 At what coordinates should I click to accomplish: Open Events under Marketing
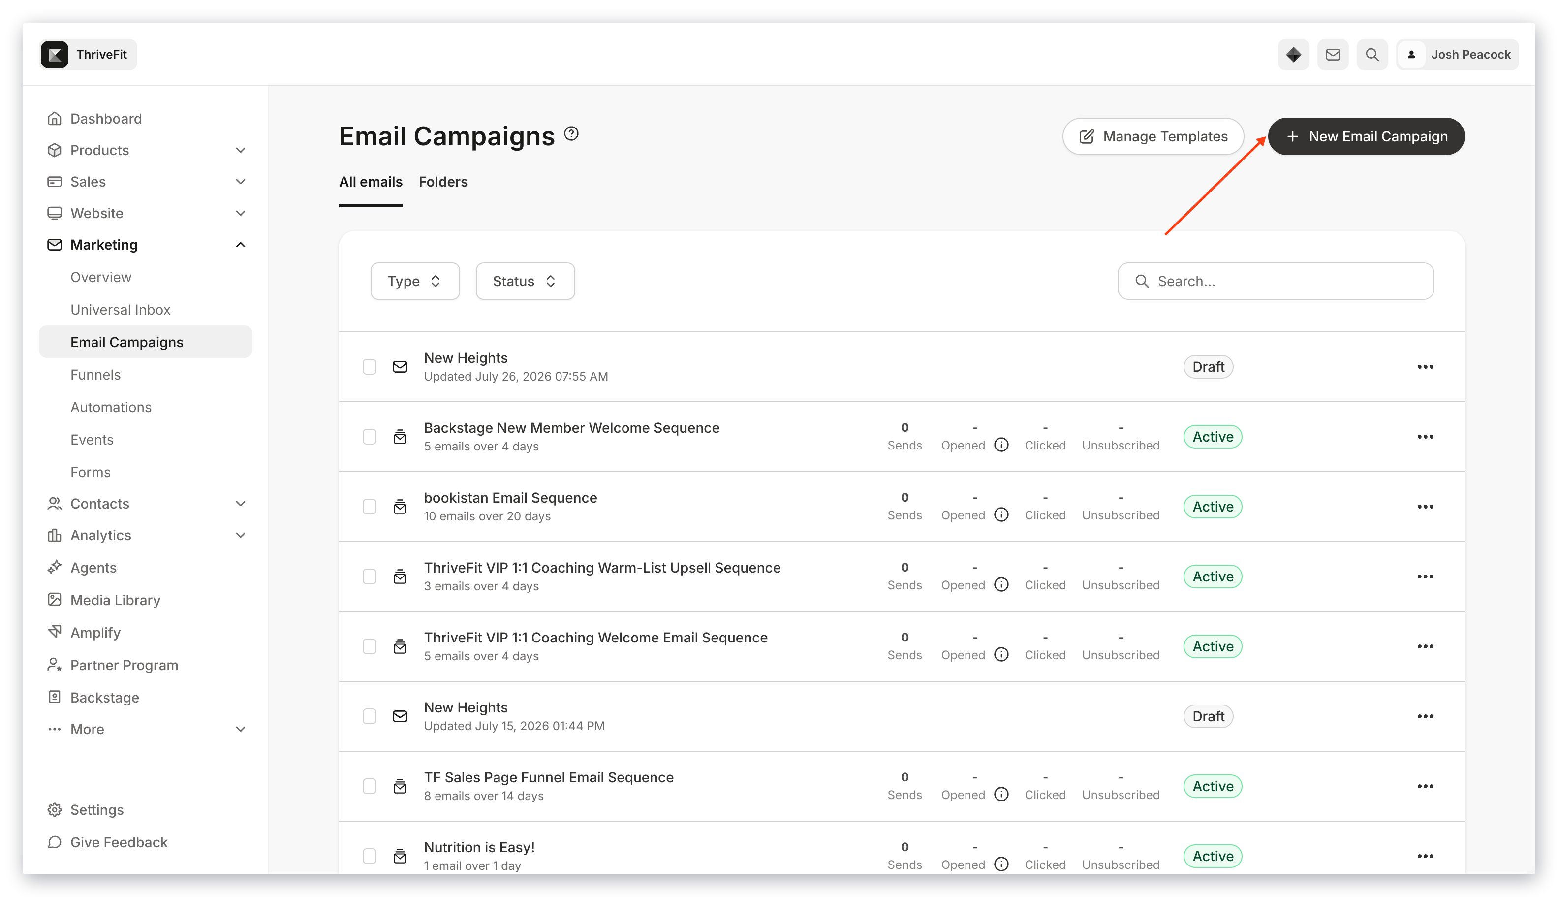[92, 440]
